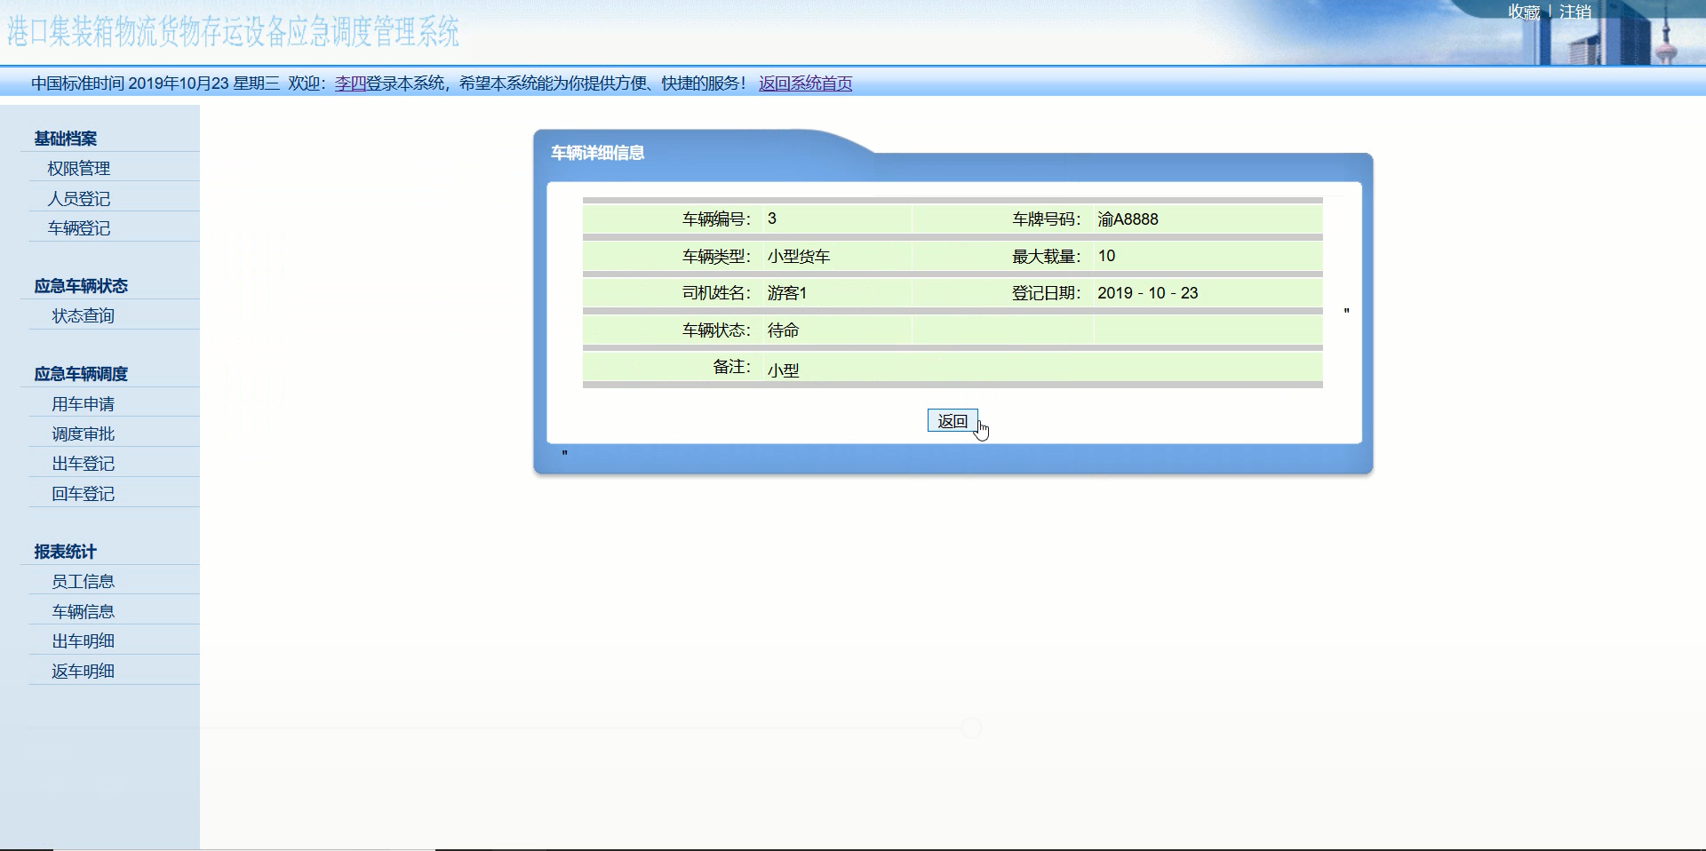
Task: Open 回车登记 page
Action: click(x=83, y=494)
